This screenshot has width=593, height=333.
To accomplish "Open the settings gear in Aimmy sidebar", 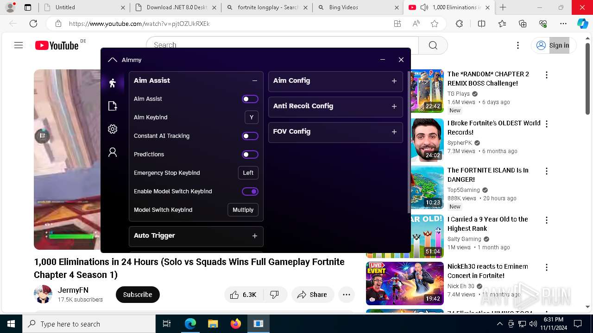I will tap(112, 129).
